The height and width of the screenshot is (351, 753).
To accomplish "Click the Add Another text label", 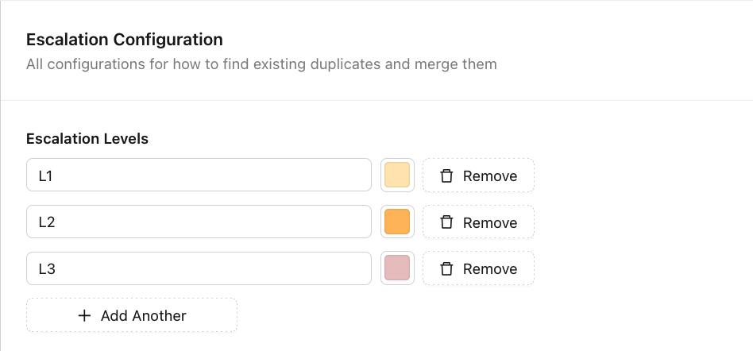I will [x=144, y=315].
